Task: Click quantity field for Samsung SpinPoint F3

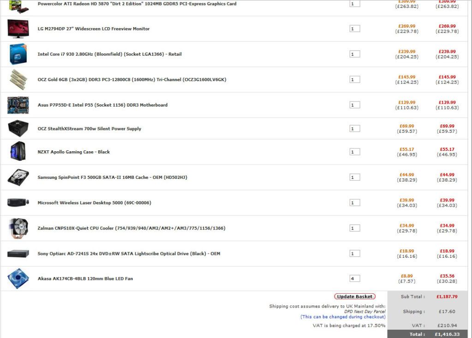Action: 355,178
